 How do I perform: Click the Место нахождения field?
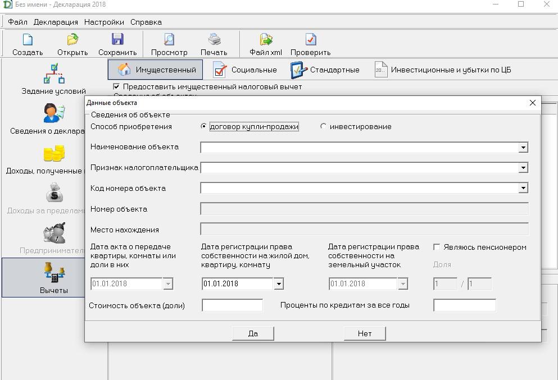coord(364,229)
